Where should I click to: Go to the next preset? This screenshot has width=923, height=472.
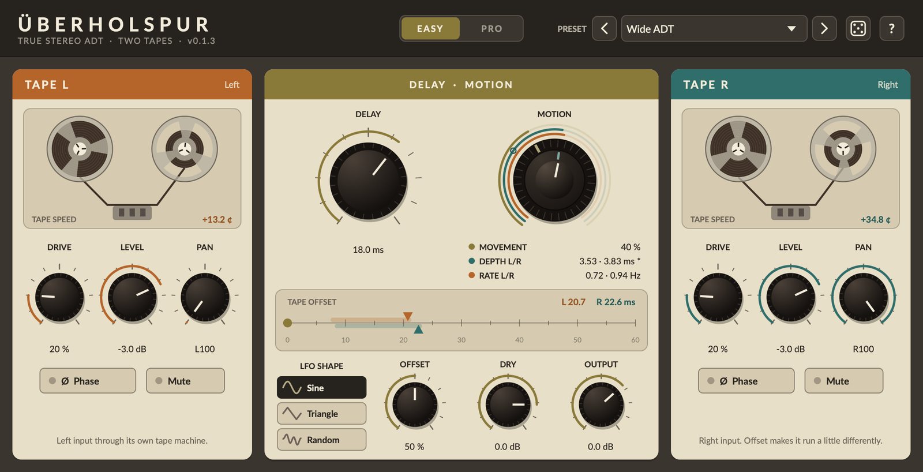pos(824,28)
